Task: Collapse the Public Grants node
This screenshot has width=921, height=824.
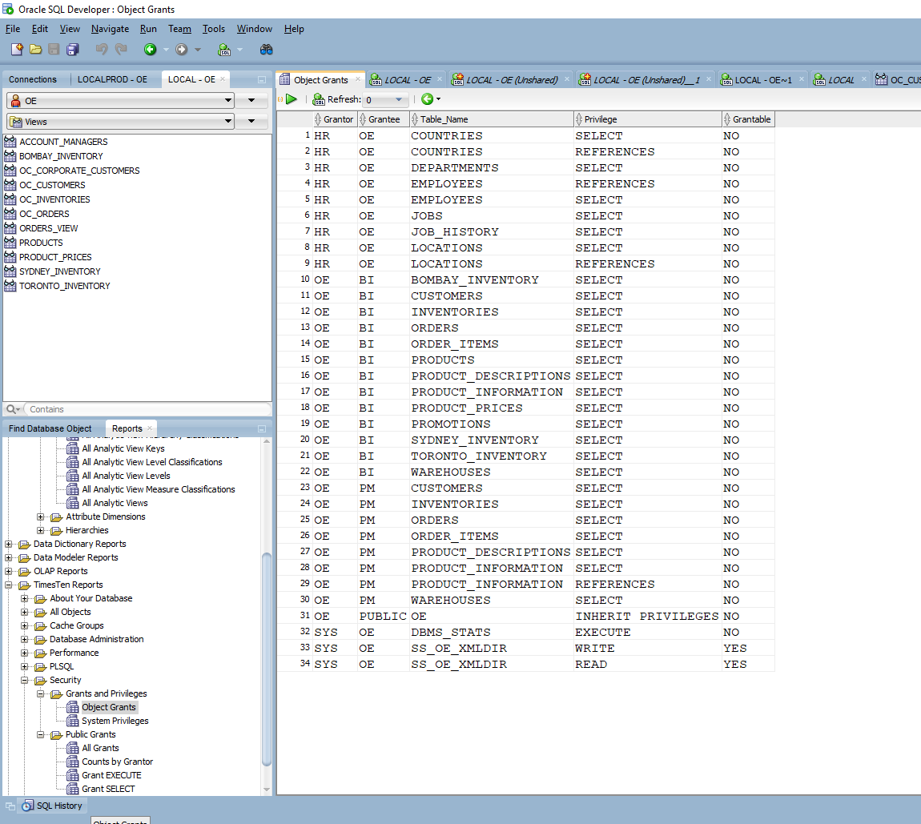Action: point(41,735)
